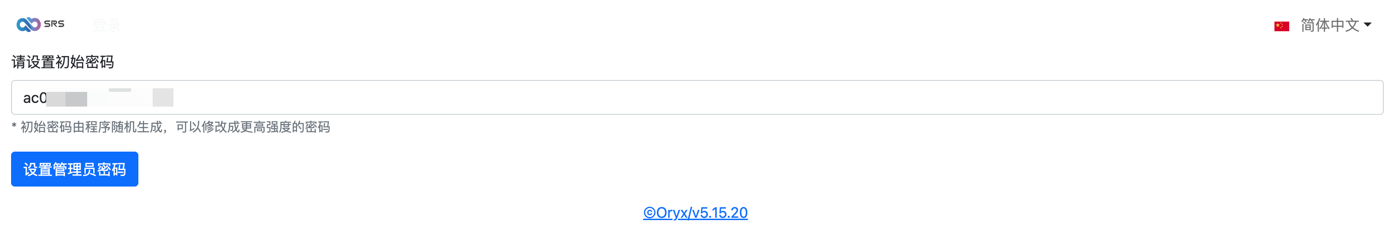Image resolution: width=1393 pixels, height=238 pixels.
Task: Select the faint 登录 nav item
Action: (x=107, y=25)
